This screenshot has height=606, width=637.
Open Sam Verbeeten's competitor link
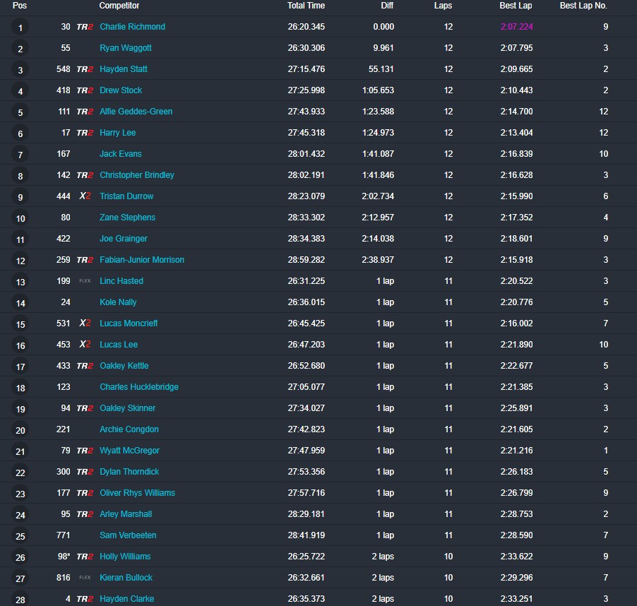point(128,535)
